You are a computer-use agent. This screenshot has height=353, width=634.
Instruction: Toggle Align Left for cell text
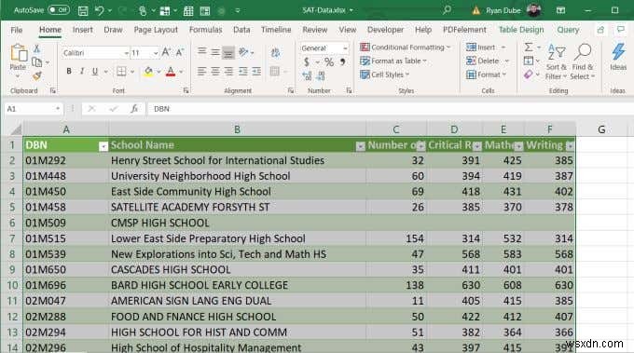(x=201, y=72)
